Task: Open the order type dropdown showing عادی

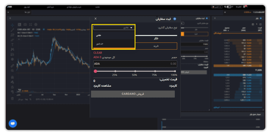Action: coord(114,28)
